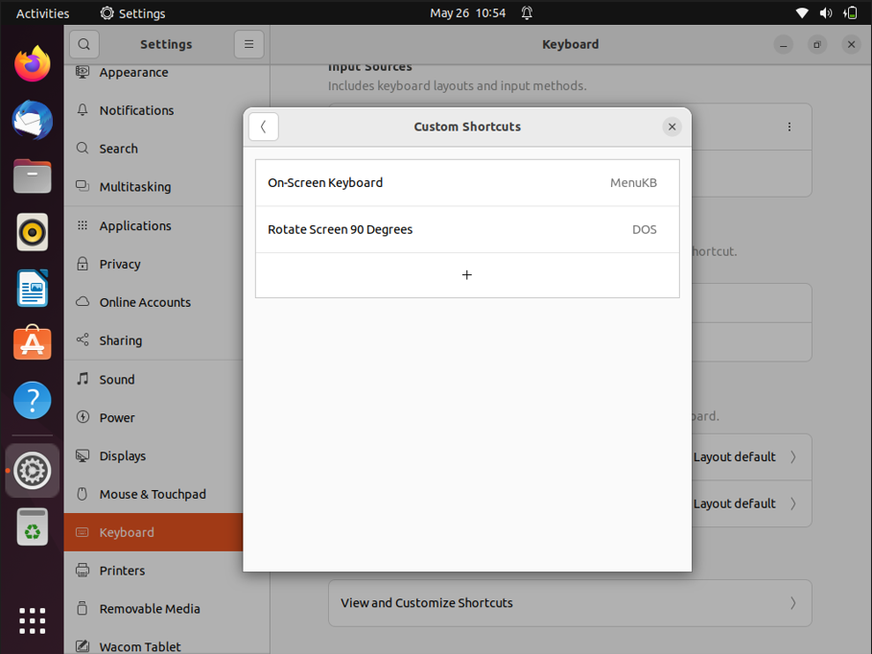Screen dimensions: 872x654
Task: Open Thunderbird Mail from the dock
Action: 33,121
